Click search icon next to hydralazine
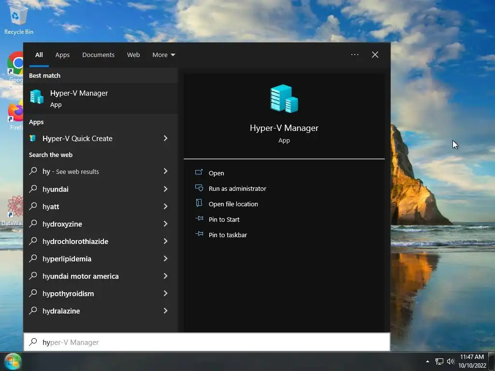Screen dimensions: 495x371 click(33, 310)
